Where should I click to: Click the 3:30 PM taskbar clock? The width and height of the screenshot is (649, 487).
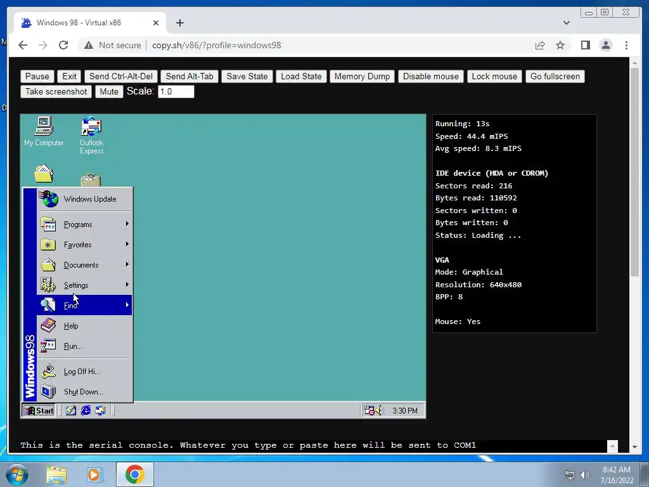pos(405,410)
